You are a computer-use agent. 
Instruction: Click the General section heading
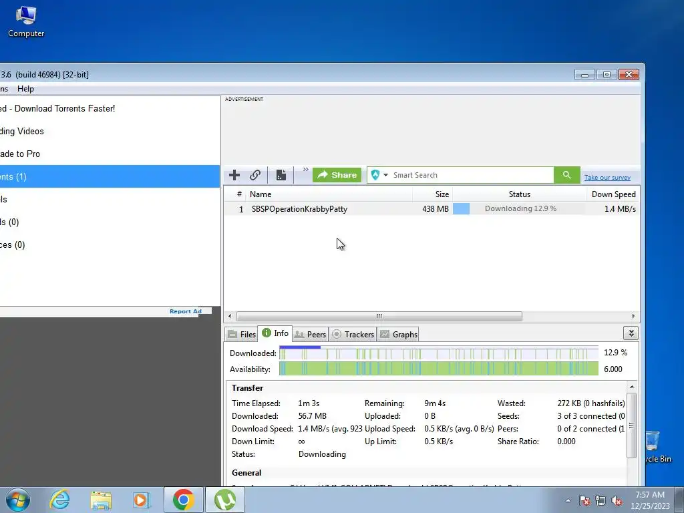pyautogui.click(x=246, y=473)
